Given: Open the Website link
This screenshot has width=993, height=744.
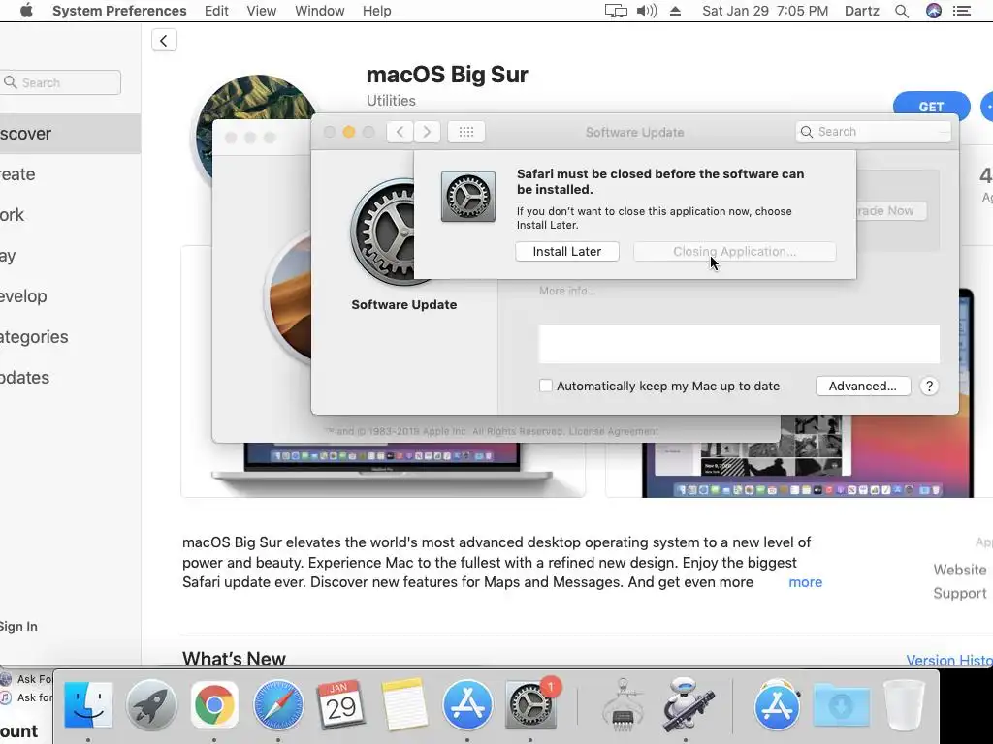Looking at the screenshot, I should (x=959, y=570).
